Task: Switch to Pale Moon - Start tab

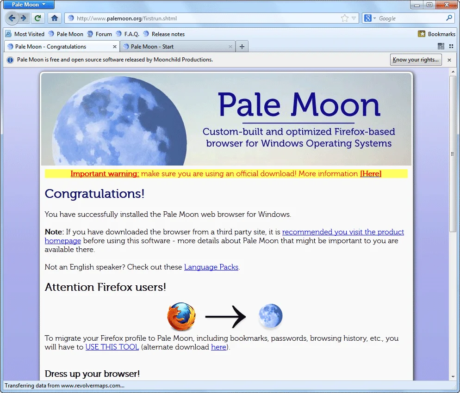Action: (178, 47)
